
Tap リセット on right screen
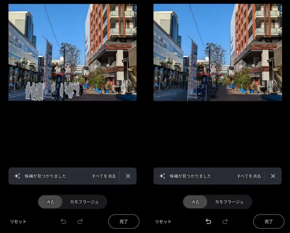coord(163,222)
